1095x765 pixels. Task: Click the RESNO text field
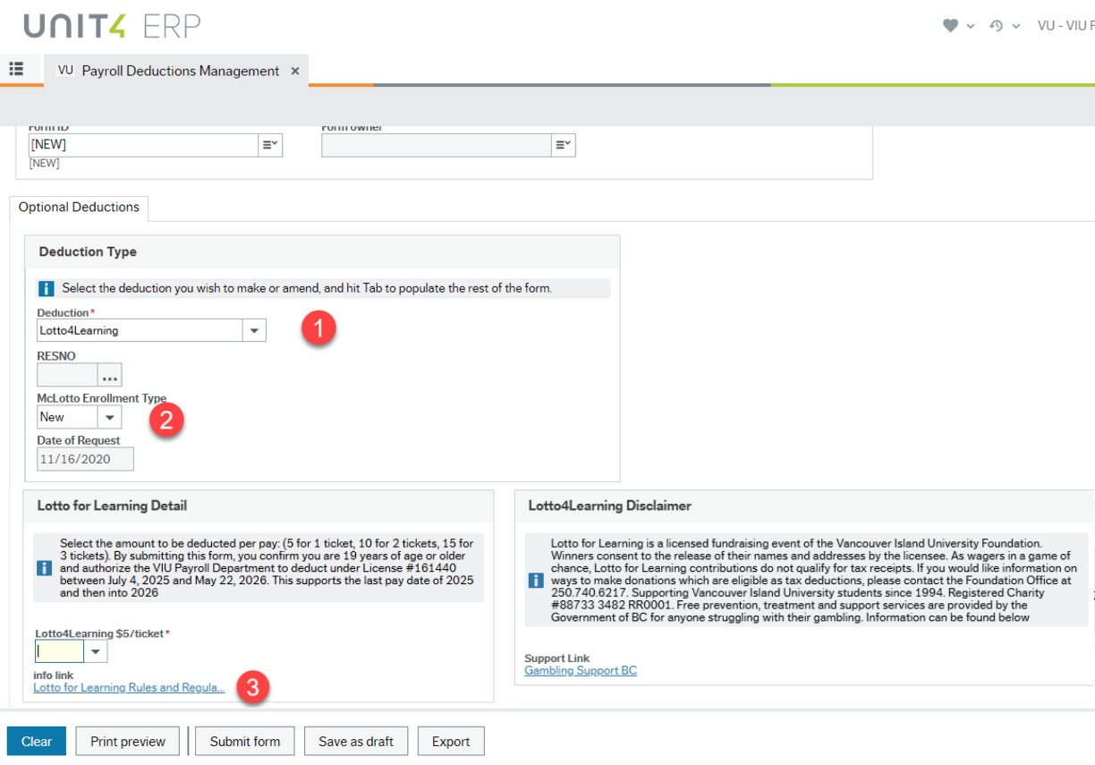[67, 375]
